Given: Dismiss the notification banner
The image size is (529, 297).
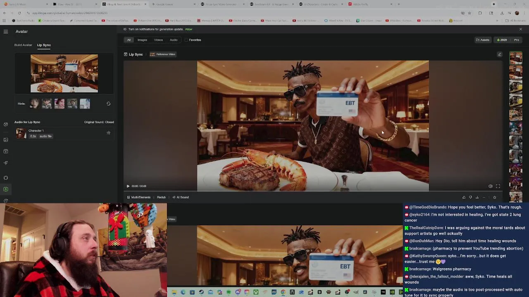Looking at the screenshot, I should tap(520, 29).
